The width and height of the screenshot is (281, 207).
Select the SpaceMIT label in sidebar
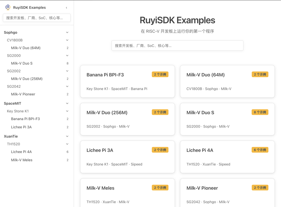[x=12, y=103]
